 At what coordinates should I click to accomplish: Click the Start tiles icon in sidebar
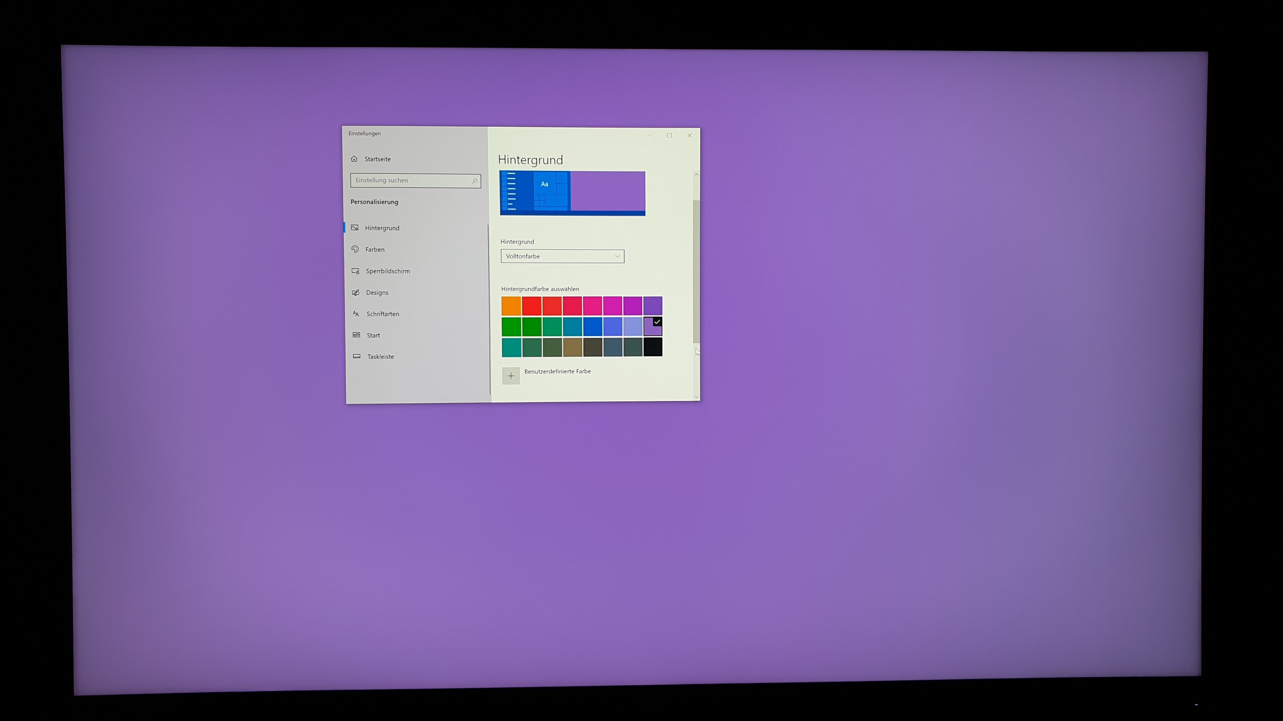(x=356, y=335)
